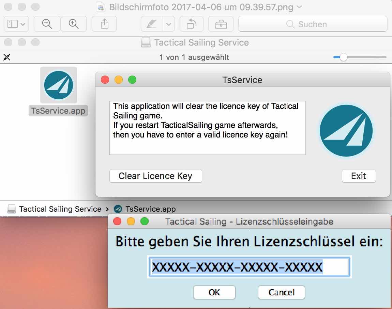This screenshot has width=392, height=309.
Task: Click the disk icon in the path bar
Action: pyautogui.click(x=12, y=209)
